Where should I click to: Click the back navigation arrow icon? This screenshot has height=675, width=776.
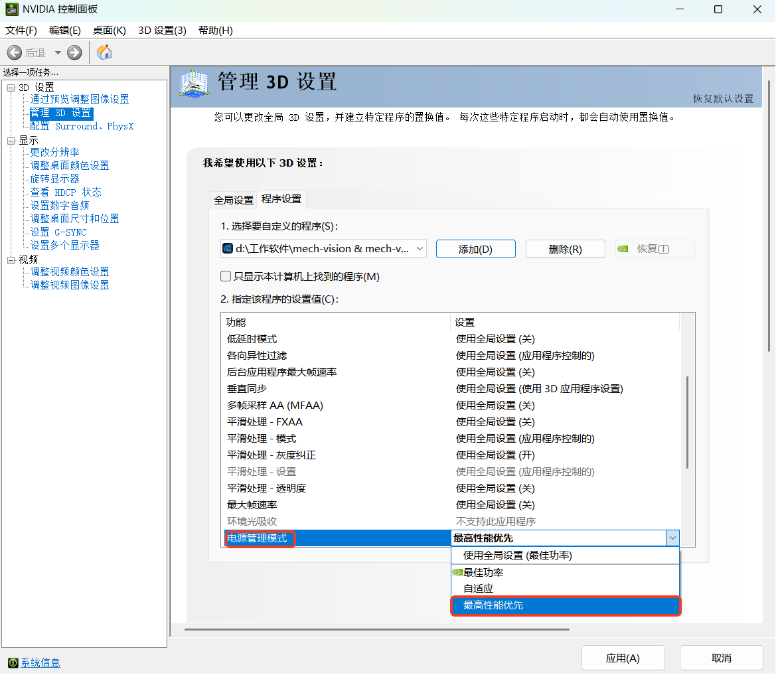point(14,52)
